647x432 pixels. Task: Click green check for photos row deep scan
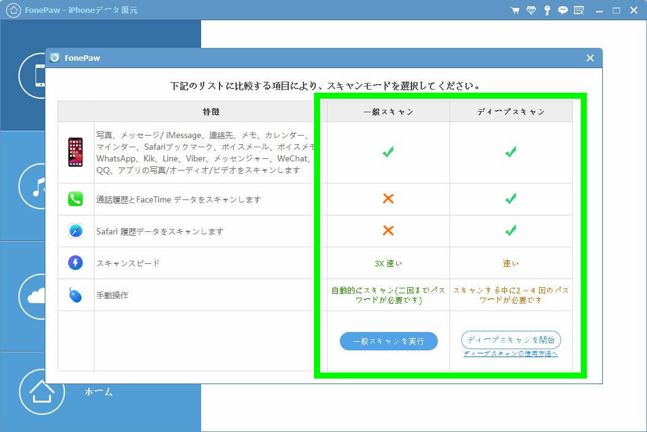pos(511,152)
